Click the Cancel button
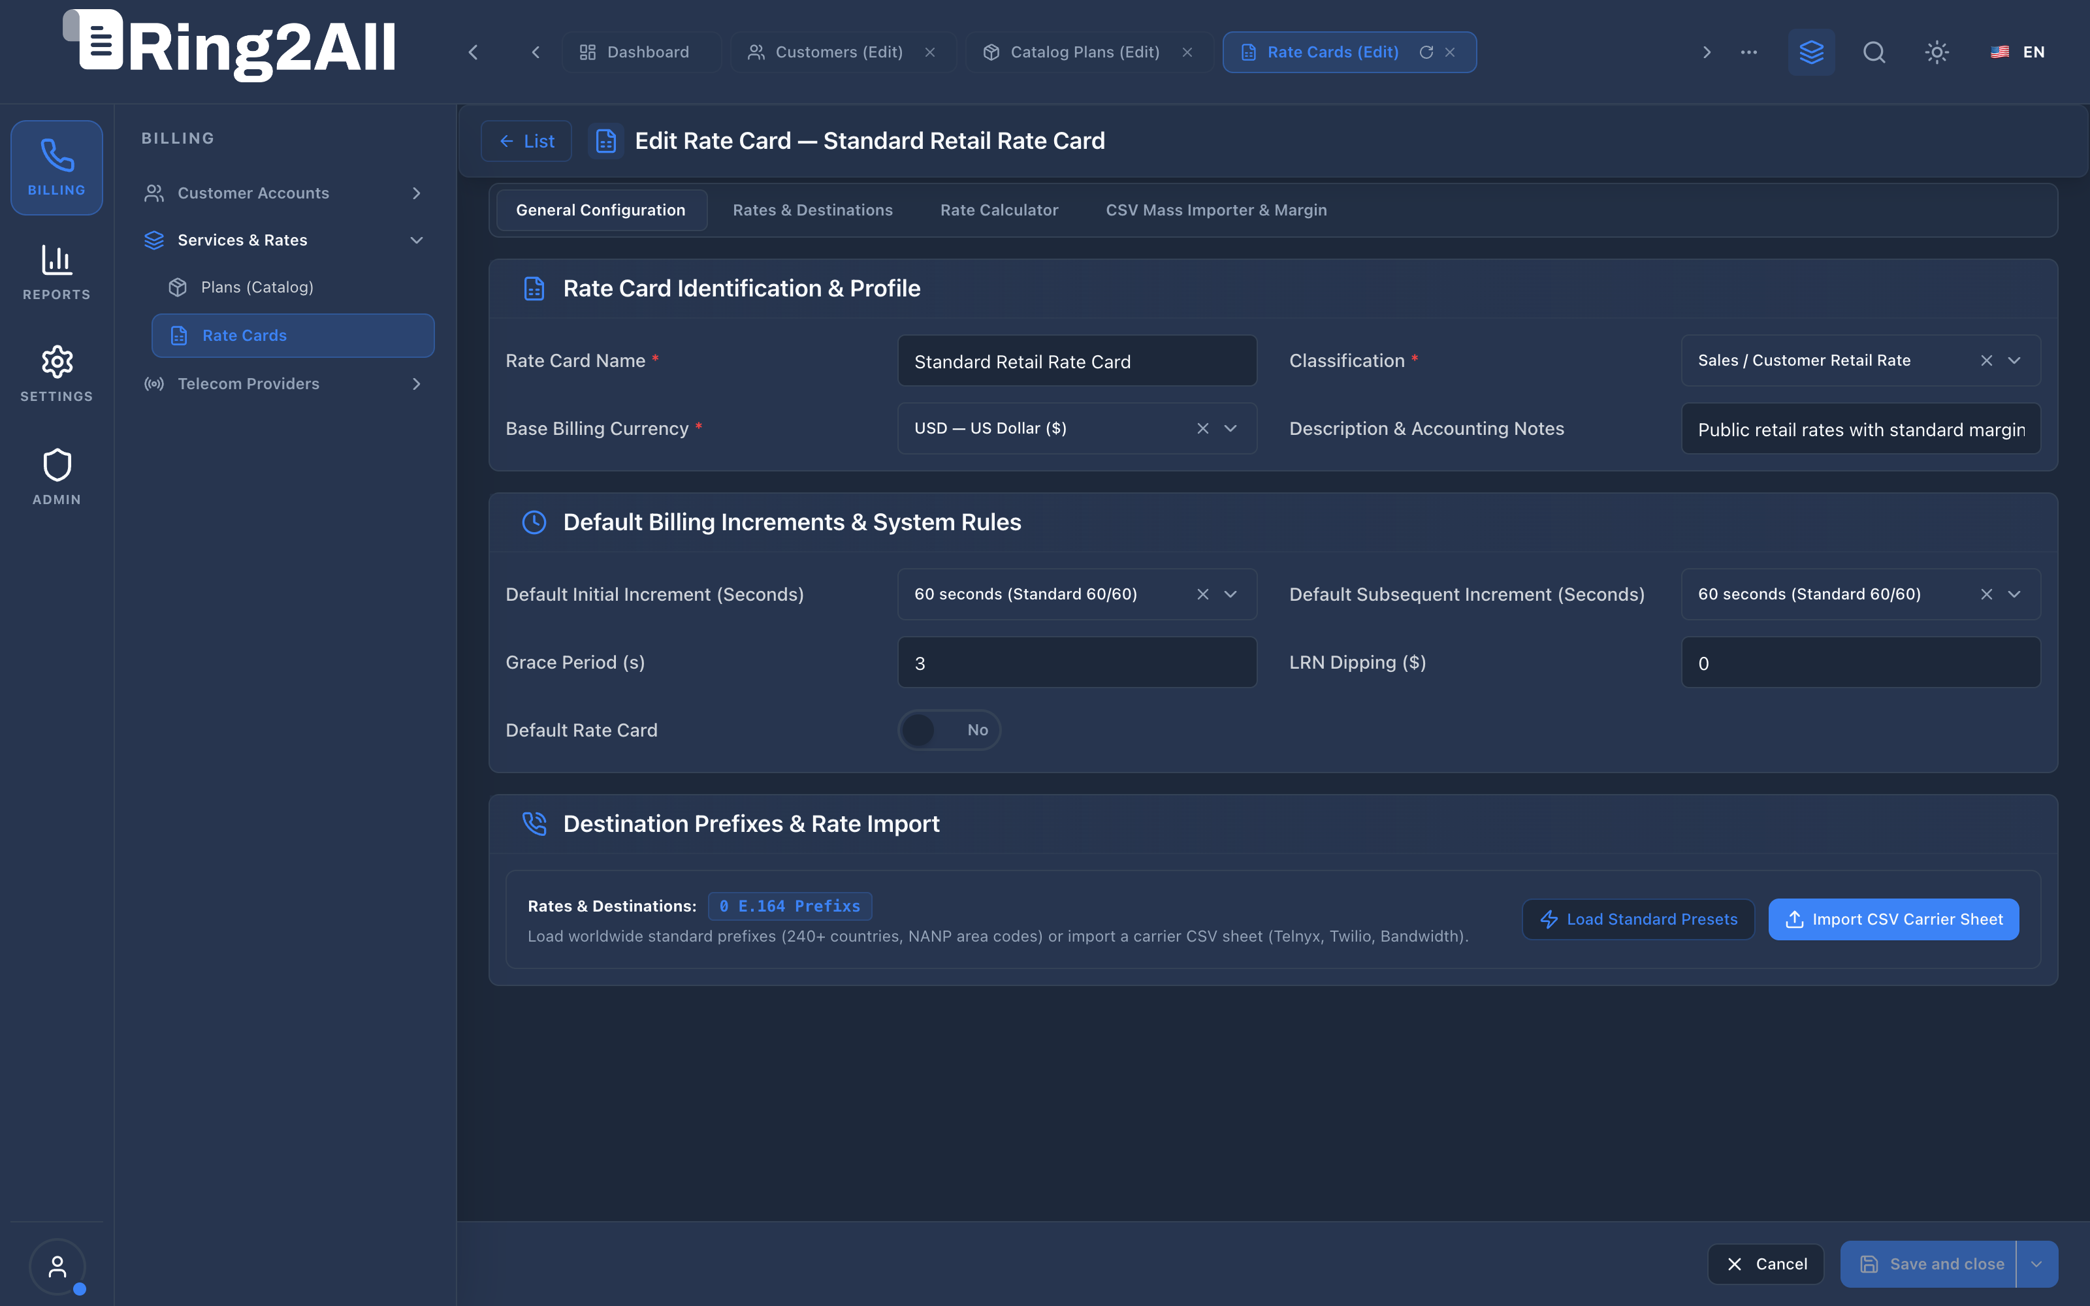Viewport: 2090px width, 1306px height. [1765, 1265]
